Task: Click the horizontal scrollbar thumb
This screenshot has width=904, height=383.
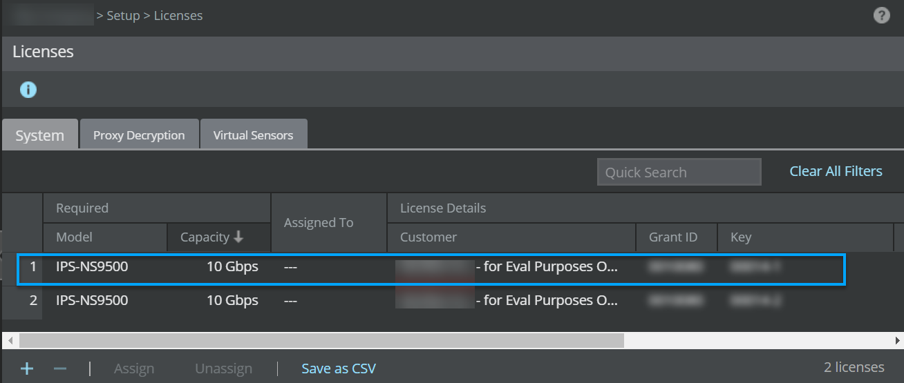Action: pos(321,341)
